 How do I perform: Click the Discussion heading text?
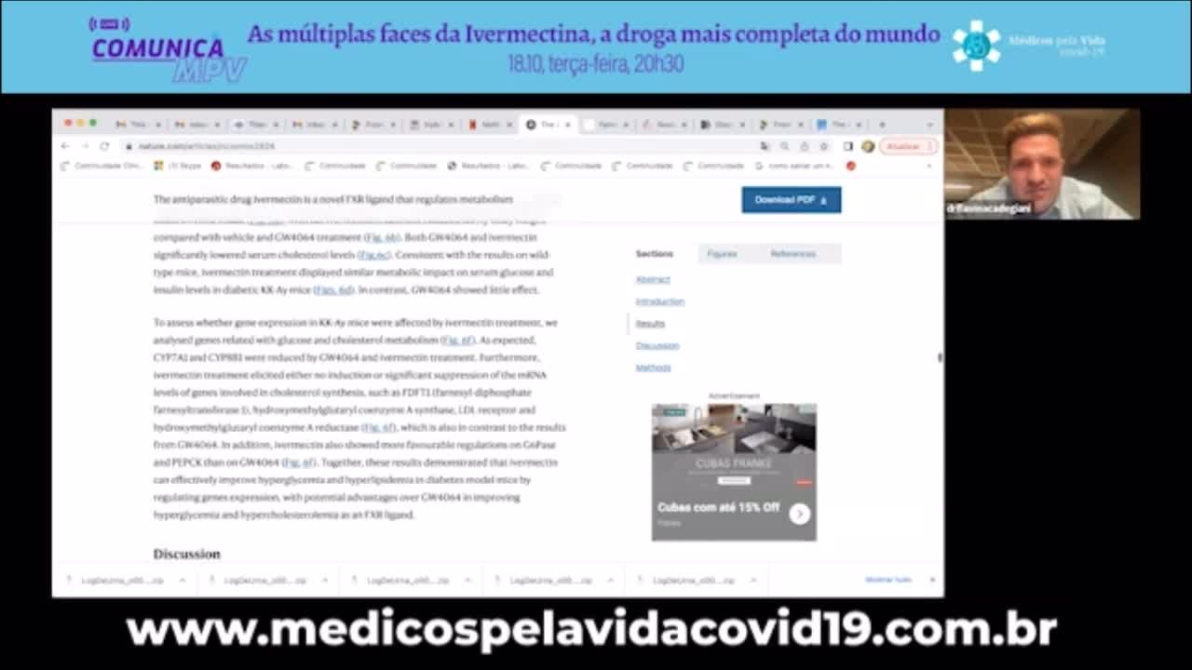tap(186, 554)
